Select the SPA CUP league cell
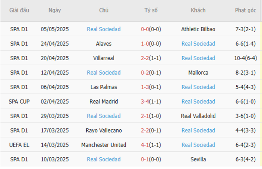 19,102
